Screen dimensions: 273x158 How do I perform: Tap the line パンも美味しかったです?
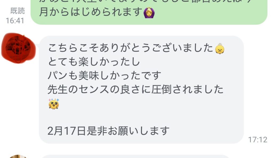click(105, 76)
